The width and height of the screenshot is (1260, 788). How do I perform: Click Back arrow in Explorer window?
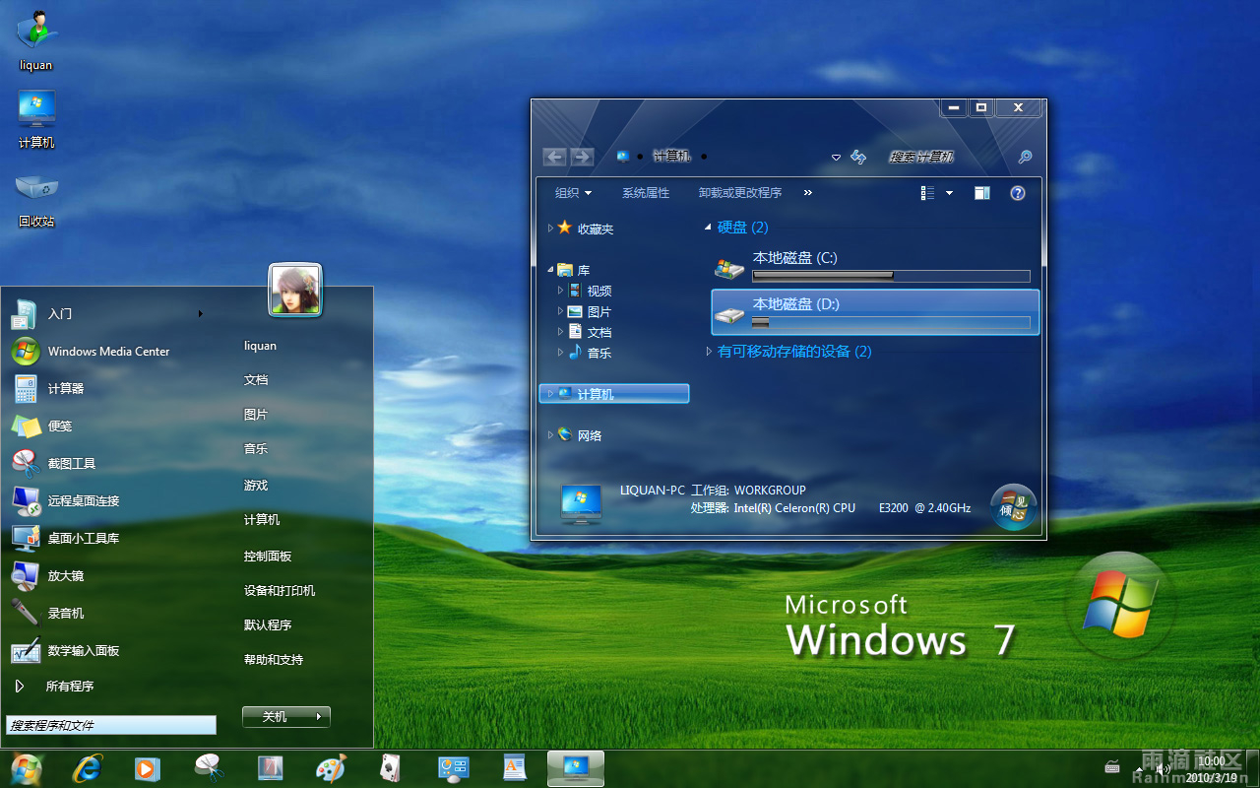(x=555, y=157)
